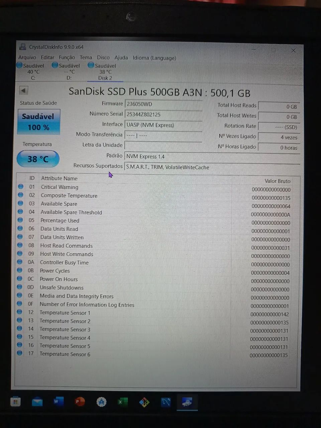Viewport: 321px width, 428px height.
Task: Select the Temperature Sensor 2 attribute name
Action: tap(65, 321)
